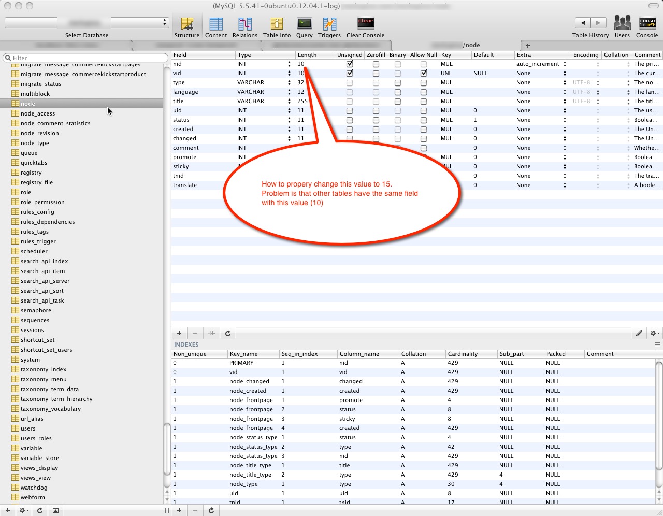Open the Type dropdown for uid
663x516 pixels.
click(289, 111)
